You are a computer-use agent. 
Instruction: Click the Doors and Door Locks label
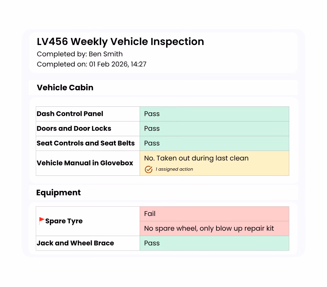[x=74, y=128]
